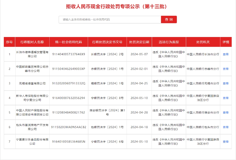Click the 序号 column header

(x=9, y=42)
